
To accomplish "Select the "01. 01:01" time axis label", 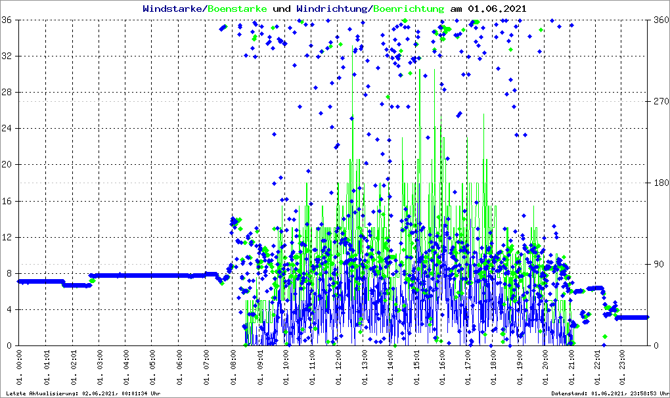I will click(46, 367).
